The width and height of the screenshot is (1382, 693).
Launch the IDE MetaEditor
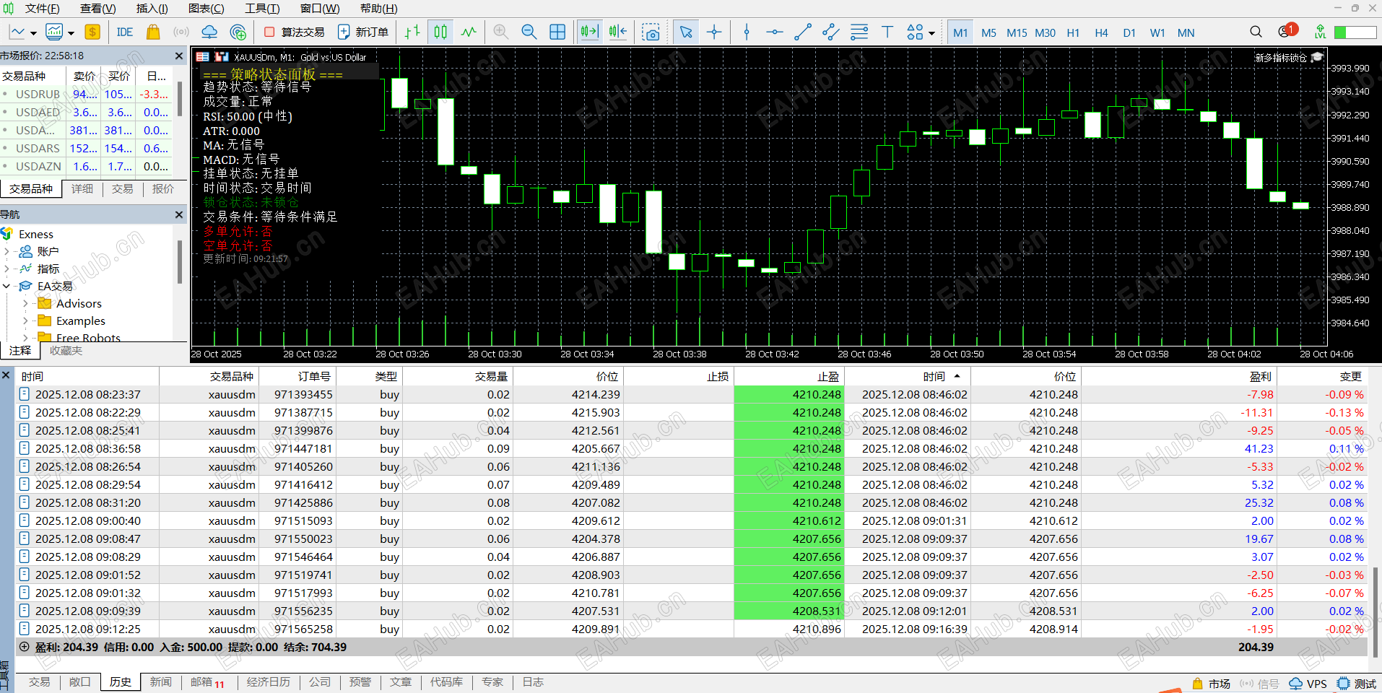tap(125, 32)
